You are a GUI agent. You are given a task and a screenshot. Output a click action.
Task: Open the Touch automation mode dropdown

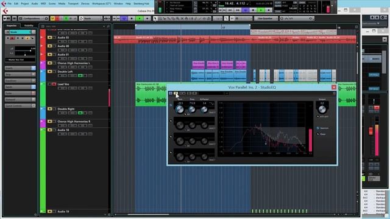click(91, 18)
